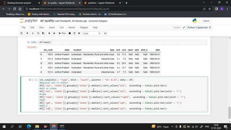This screenshot has height=130, width=231.
Task: Open the command palette keyboard icon
Action: [x=105, y=33]
